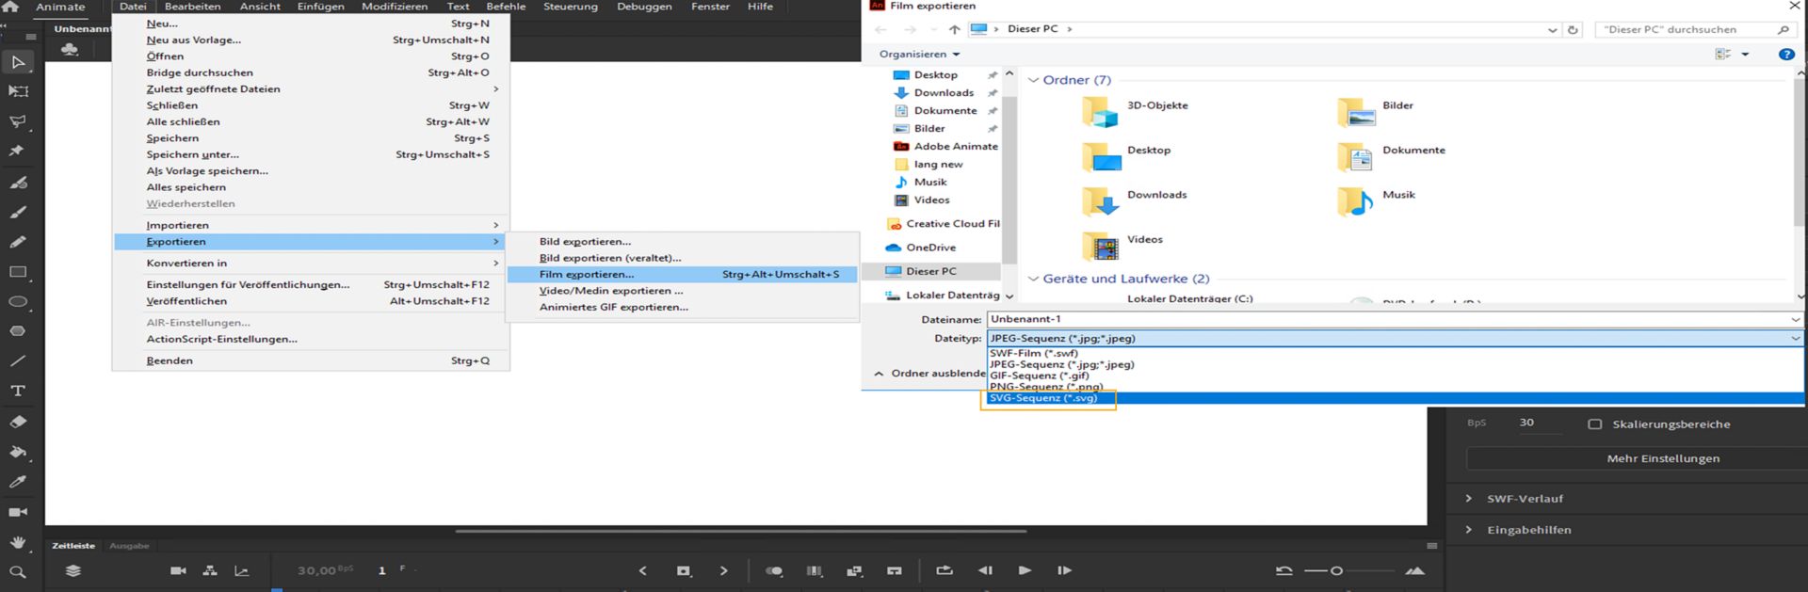Select the Classic Brush tool
Screen dimensions: 1808x592
tap(18, 213)
